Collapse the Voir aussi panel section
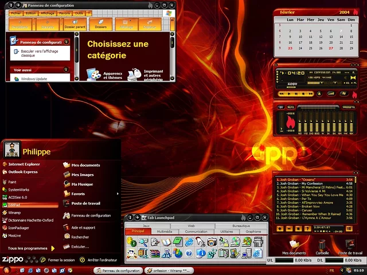The width and height of the screenshot is (367, 275). [67, 70]
